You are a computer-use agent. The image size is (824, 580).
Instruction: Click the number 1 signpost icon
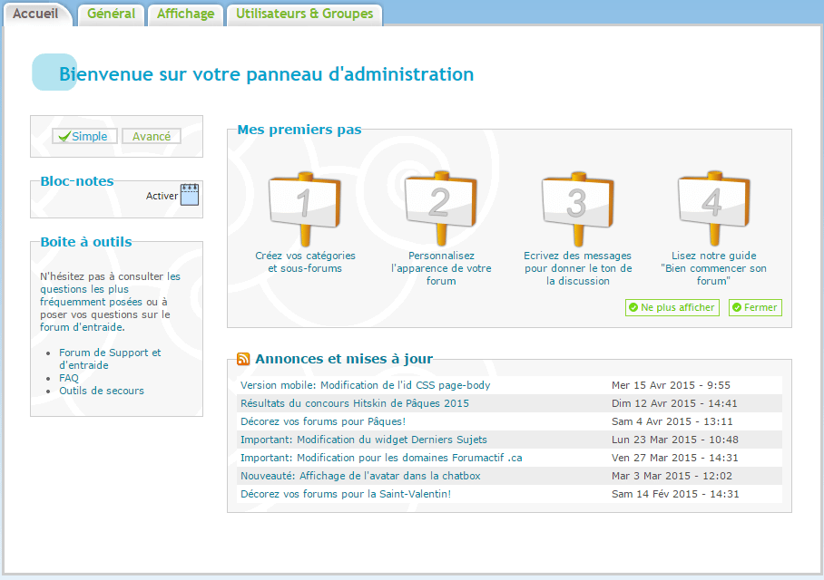pos(304,208)
